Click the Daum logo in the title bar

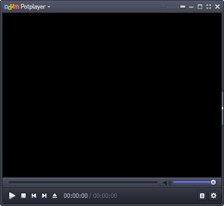[11, 7]
